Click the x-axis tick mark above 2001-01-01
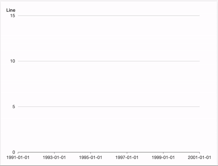This screenshot has width=218, height=166. coord(199,153)
